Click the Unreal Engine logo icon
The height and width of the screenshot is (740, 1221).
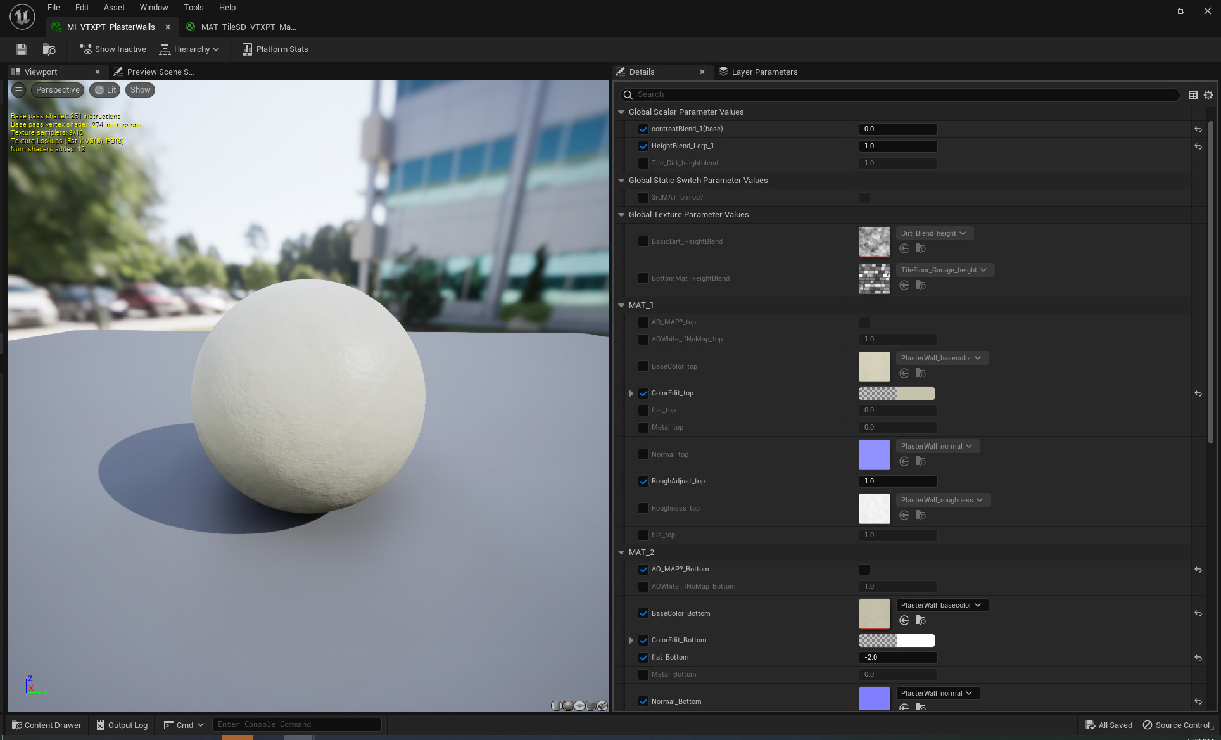(22, 17)
